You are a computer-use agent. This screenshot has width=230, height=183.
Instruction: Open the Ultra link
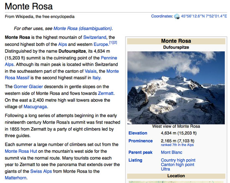(x=166, y=169)
